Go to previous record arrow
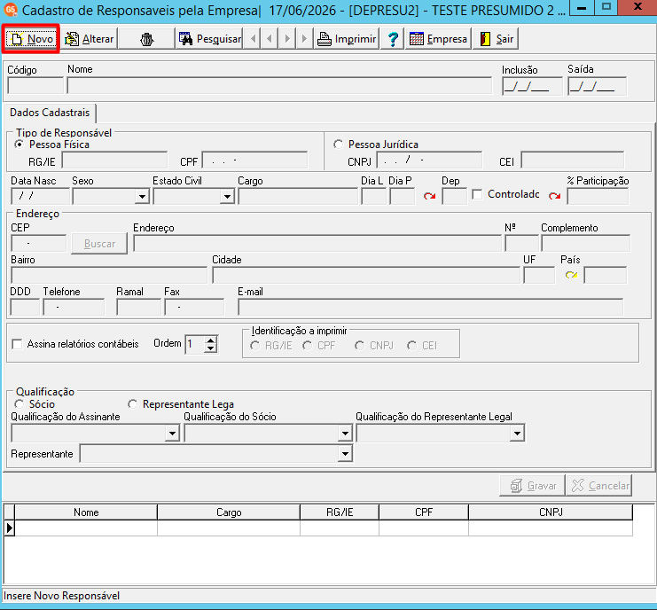 click(x=270, y=39)
